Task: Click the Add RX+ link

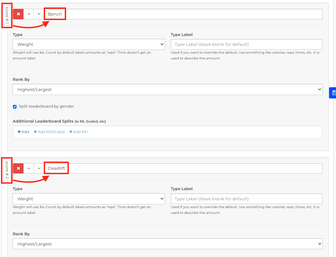Action: [x=79, y=132]
